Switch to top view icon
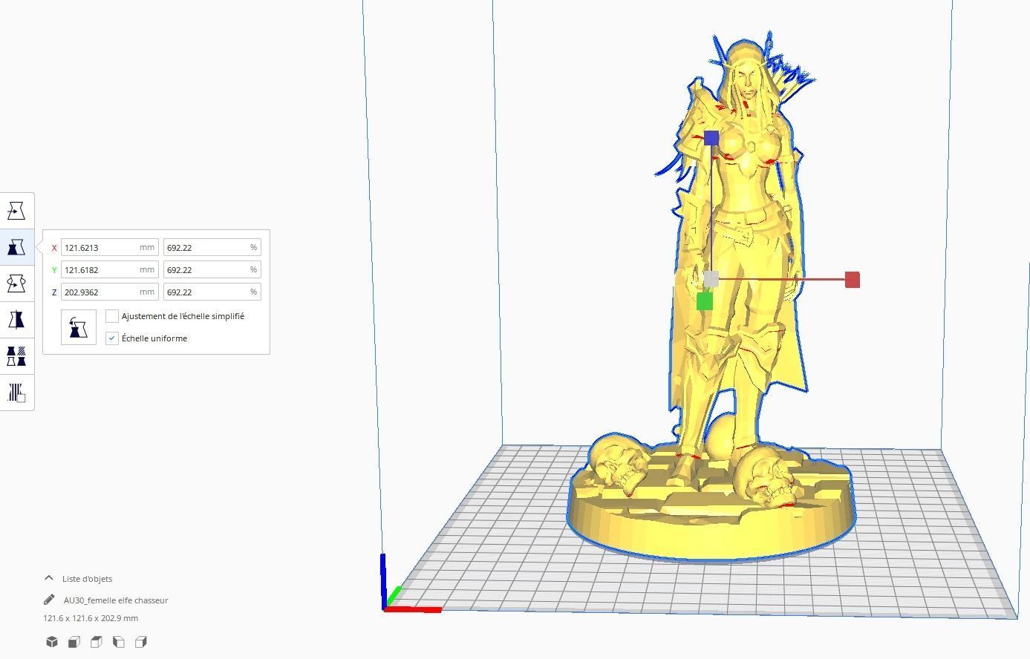Viewport: 1030px width, 659px height. pyautogui.click(x=97, y=642)
